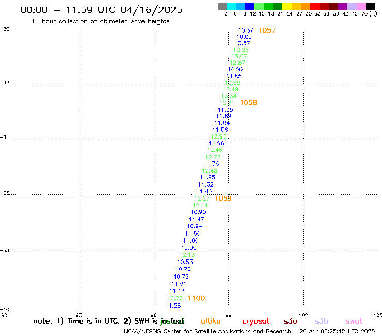Screen dimensions: 382x336
Task: Select the 12.48 wave height value
Action: coord(210,171)
